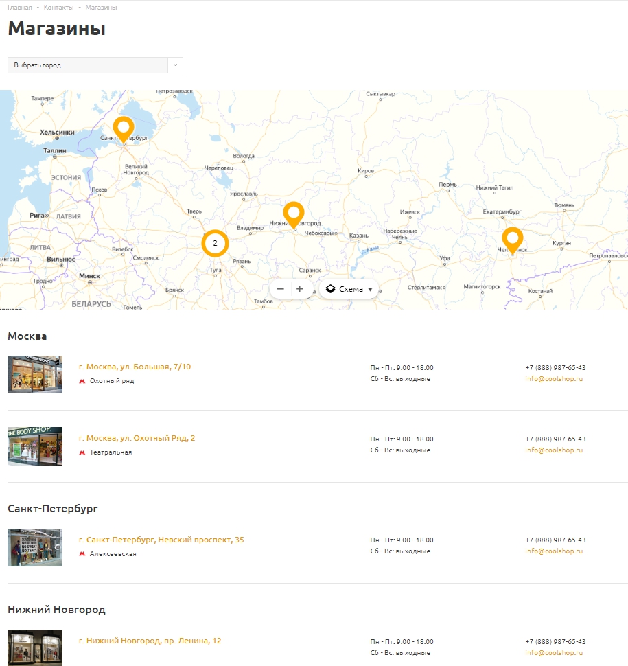
Task: Go to Контакты breadcrumb
Action: (58, 8)
